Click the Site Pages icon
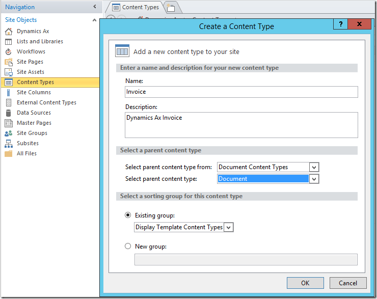 [9, 62]
